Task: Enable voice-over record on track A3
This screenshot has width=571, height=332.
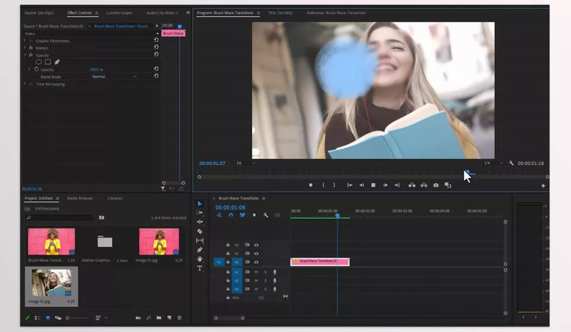Action: pyautogui.click(x=275, y=289)
